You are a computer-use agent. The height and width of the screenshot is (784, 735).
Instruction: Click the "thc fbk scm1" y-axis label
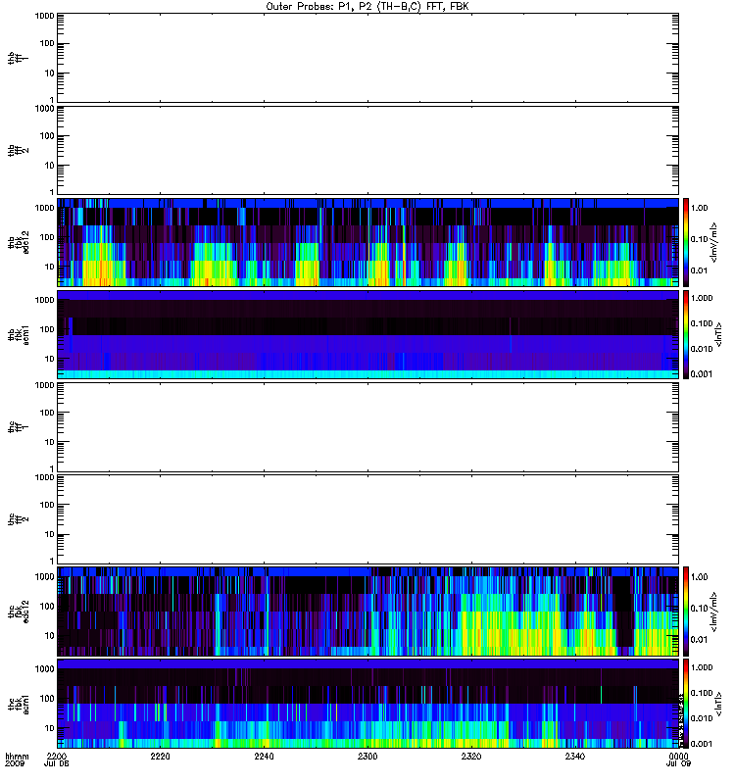pyautogui.click(x=18, y=704)
